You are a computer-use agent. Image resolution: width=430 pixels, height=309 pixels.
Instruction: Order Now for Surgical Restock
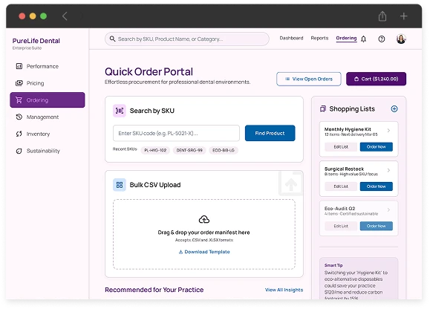(377, 186)
